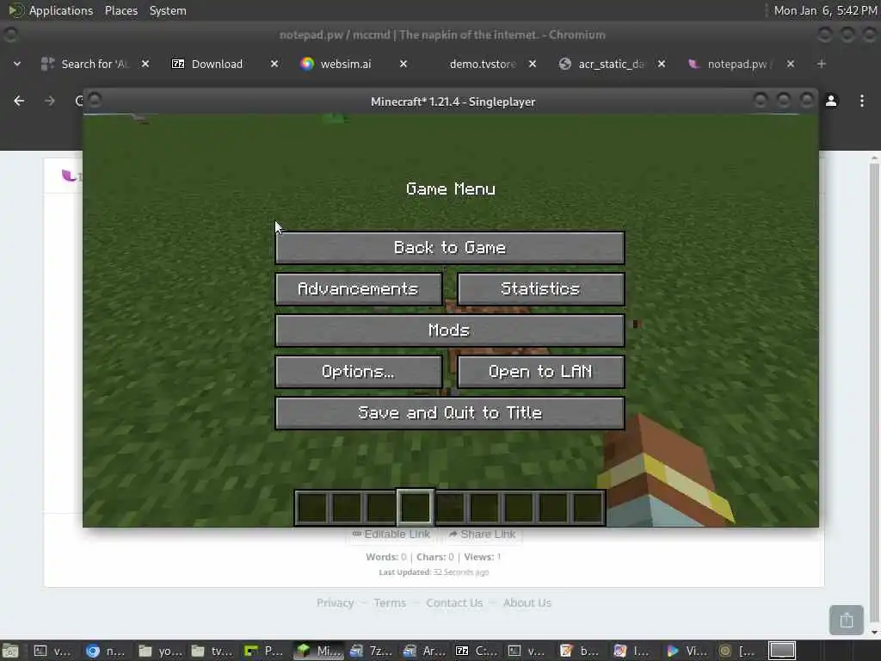Click the floating share button on notepad.pw
The image size is (881, 661).
click(x=847, y=620)
